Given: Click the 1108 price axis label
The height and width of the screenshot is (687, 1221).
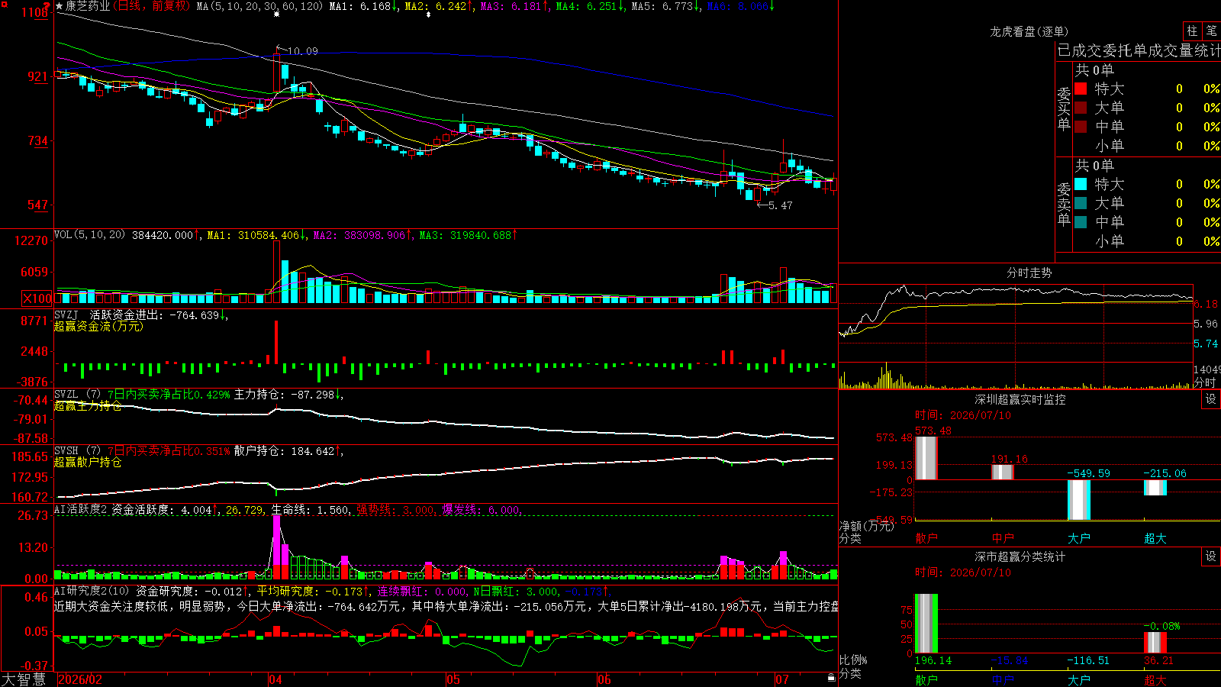Looking at the screenshot, I should [x=35, y=13].
